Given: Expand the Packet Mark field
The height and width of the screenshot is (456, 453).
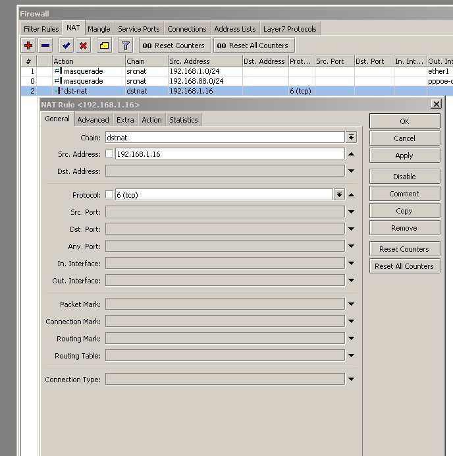Looking at the screenshot, I should 352,304.
